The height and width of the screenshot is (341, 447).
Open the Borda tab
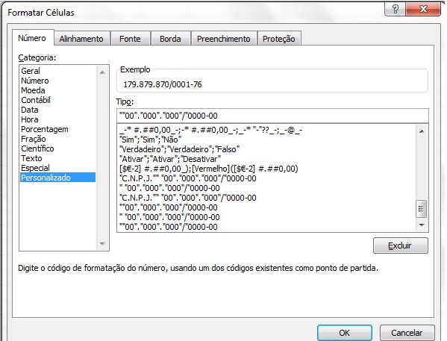(170, 39)
